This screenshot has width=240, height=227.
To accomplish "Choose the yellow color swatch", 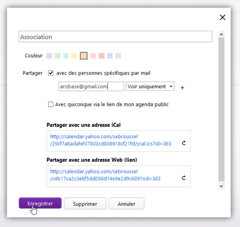I will tap(74, 56).
